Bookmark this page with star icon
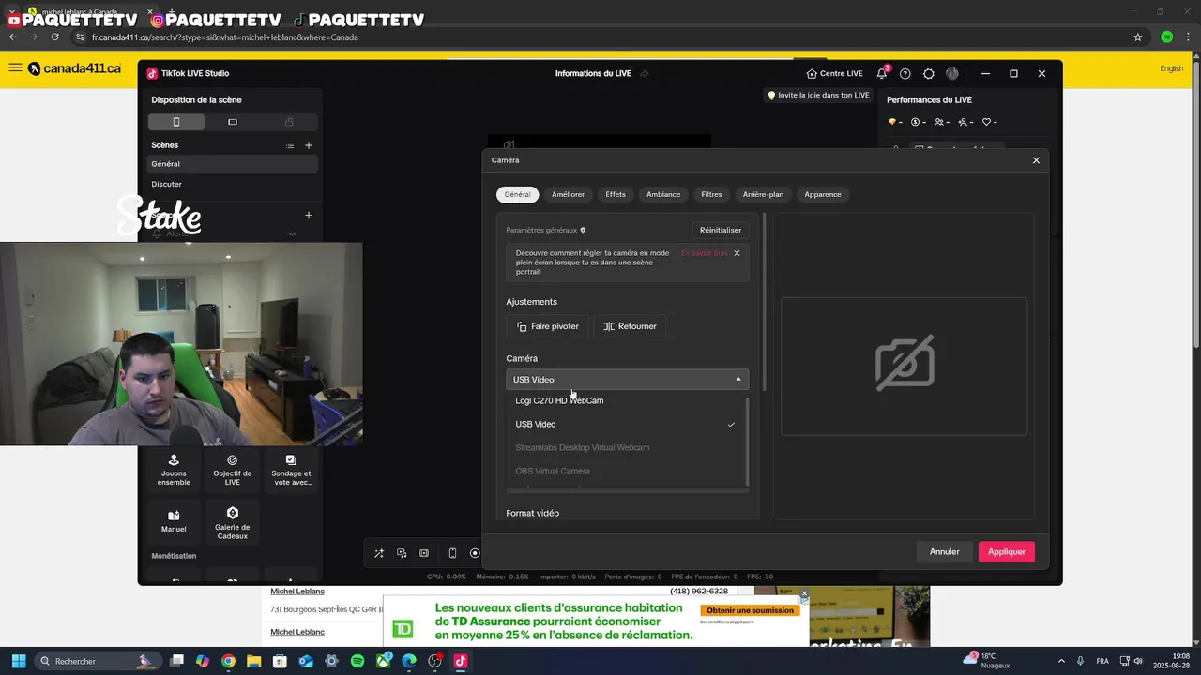 tap(1138, 37)
